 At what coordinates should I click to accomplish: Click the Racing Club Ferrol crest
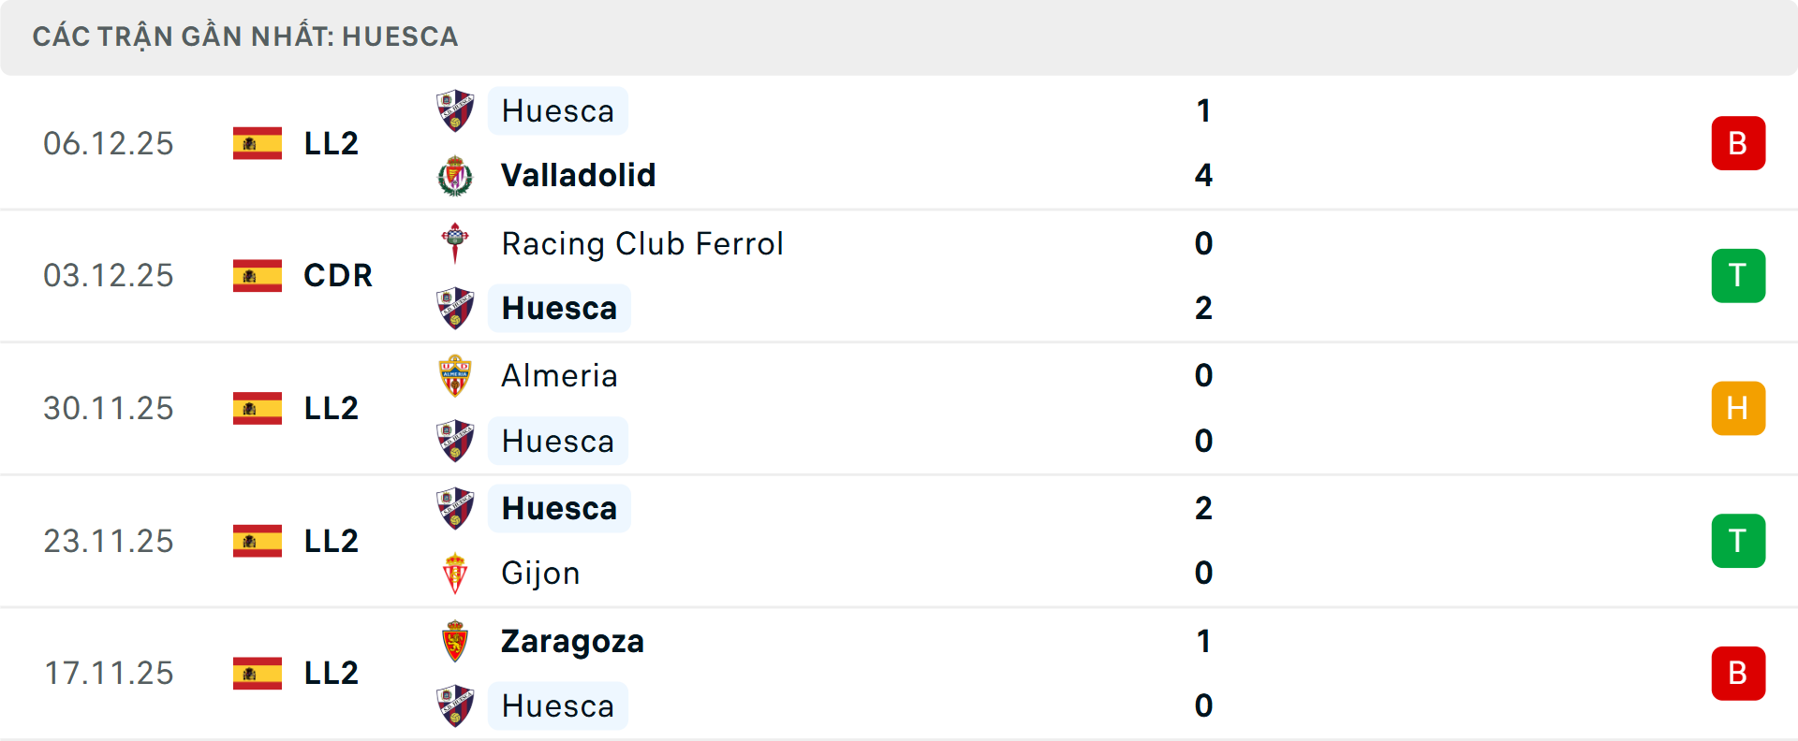click(x=455, y=243)
